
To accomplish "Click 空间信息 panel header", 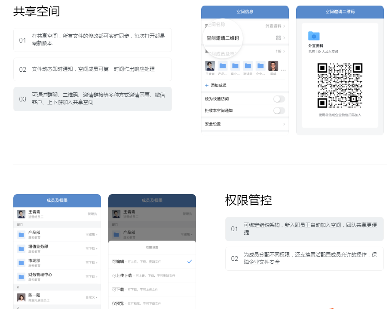I will (245, 12).
